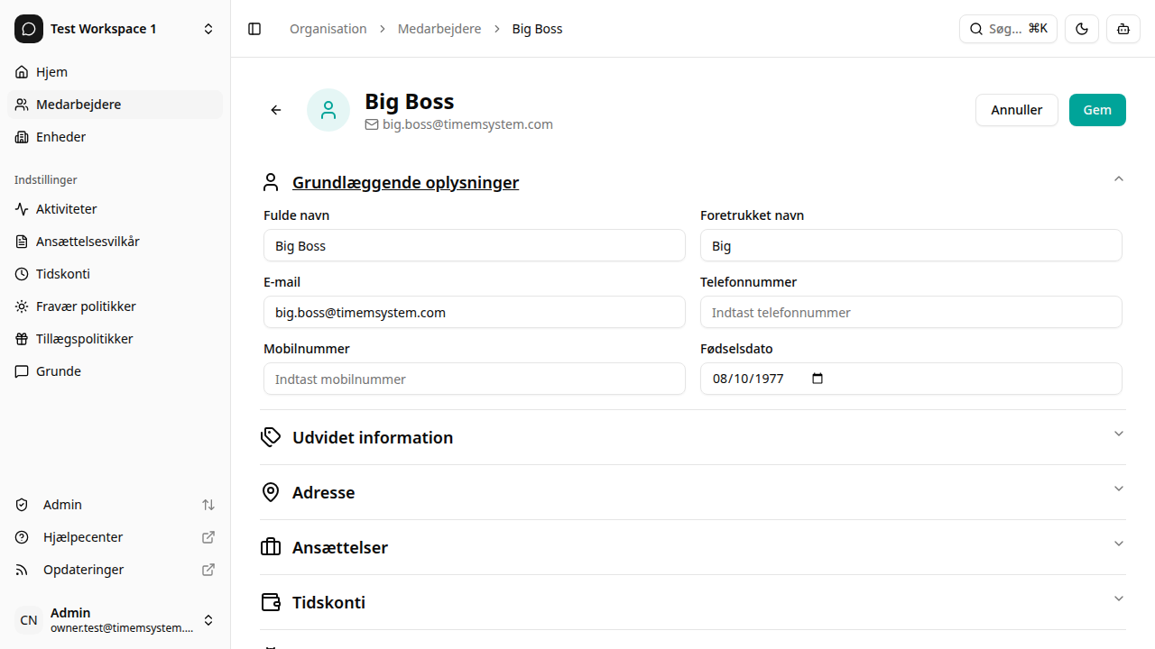Expand the Udvidet information section
Viewport: 1155px width, 649px height.
pyautogui.click(x=692, y=437)
